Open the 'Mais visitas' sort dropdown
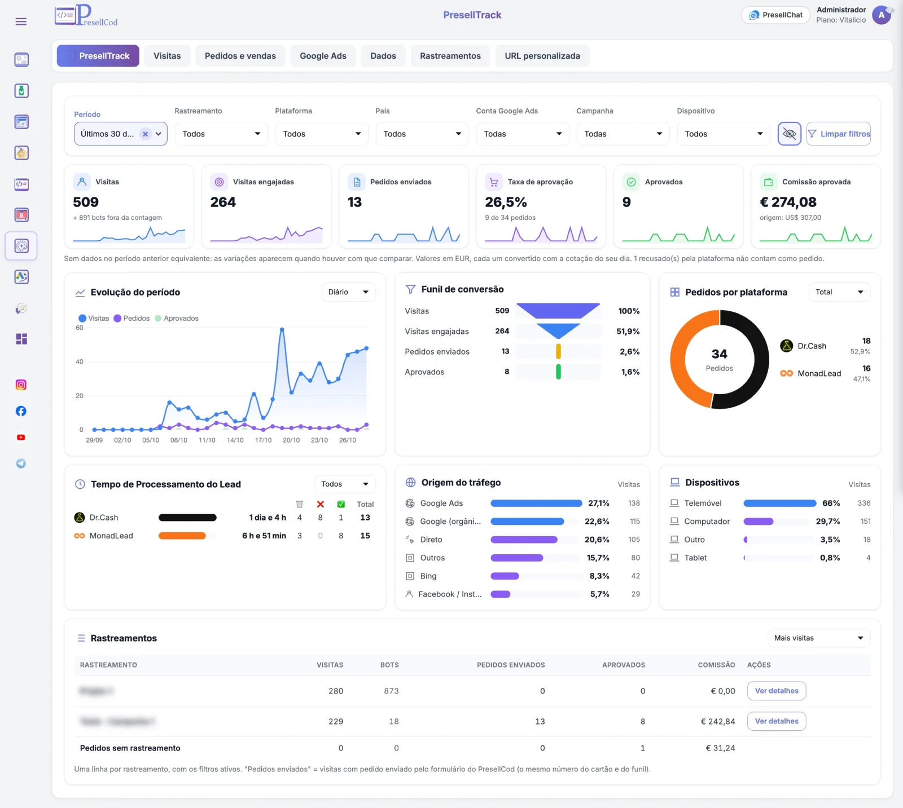Screen dimensions: 903x808 tap(818, 638)
